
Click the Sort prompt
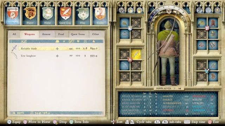pos(117,122)
